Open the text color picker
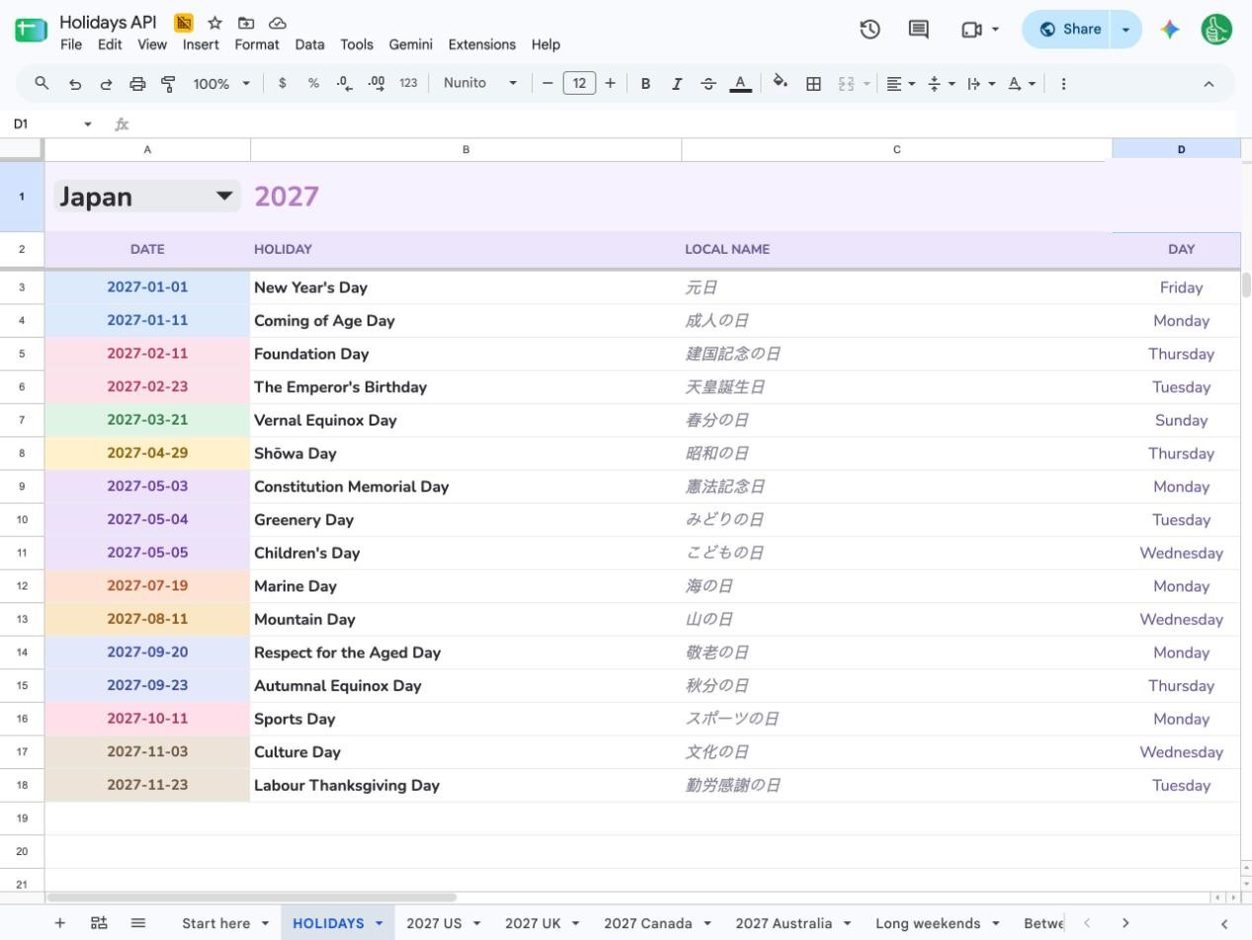Image resolution: width=1252 pixels, height=940 pixels. pos(740,84)
